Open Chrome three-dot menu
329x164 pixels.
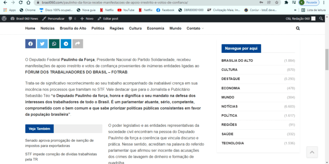pyautogui.click(x=324, y=3)
